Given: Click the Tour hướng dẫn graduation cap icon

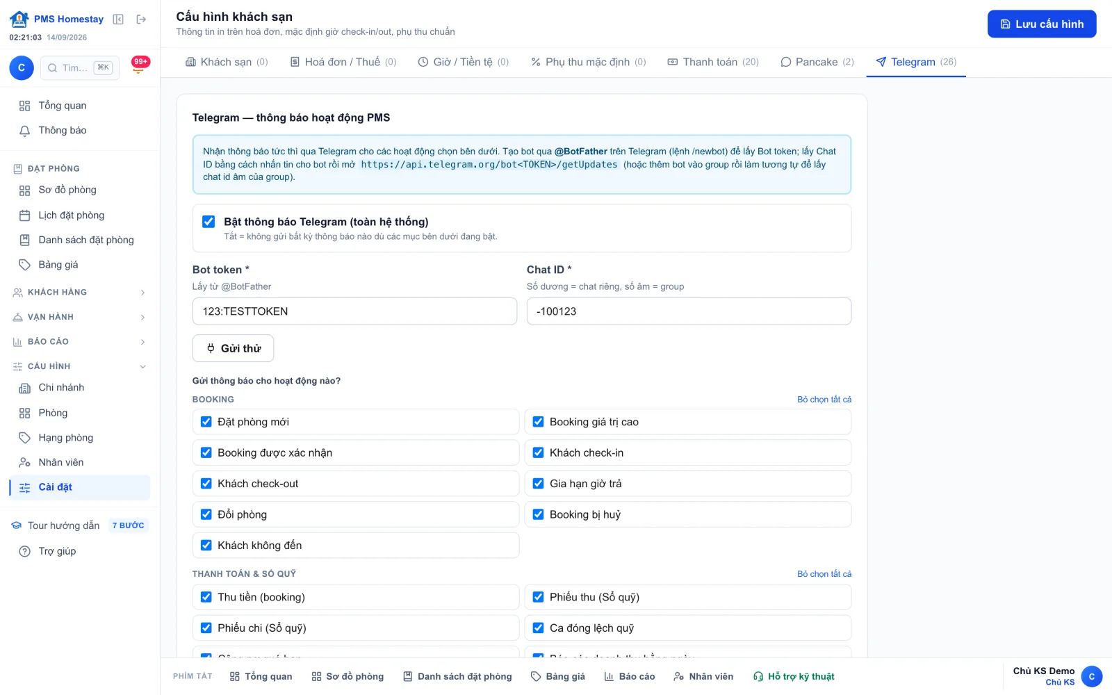Looking at the screenshot, I should pyautogui.click(x=17, y=525).
